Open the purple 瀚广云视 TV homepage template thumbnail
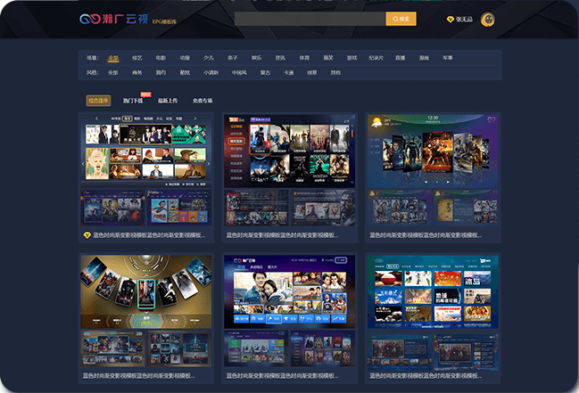This screenshot has height=393, width=579. (289, 291)
